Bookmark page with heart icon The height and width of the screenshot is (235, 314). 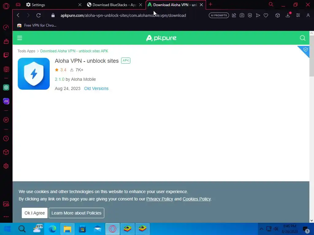(266, 15)
